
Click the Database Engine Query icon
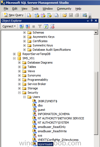(x=29, y=15)
